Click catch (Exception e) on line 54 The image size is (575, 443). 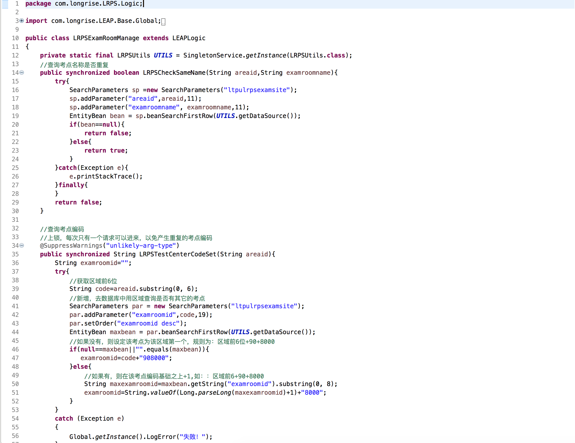pos(90,419)
